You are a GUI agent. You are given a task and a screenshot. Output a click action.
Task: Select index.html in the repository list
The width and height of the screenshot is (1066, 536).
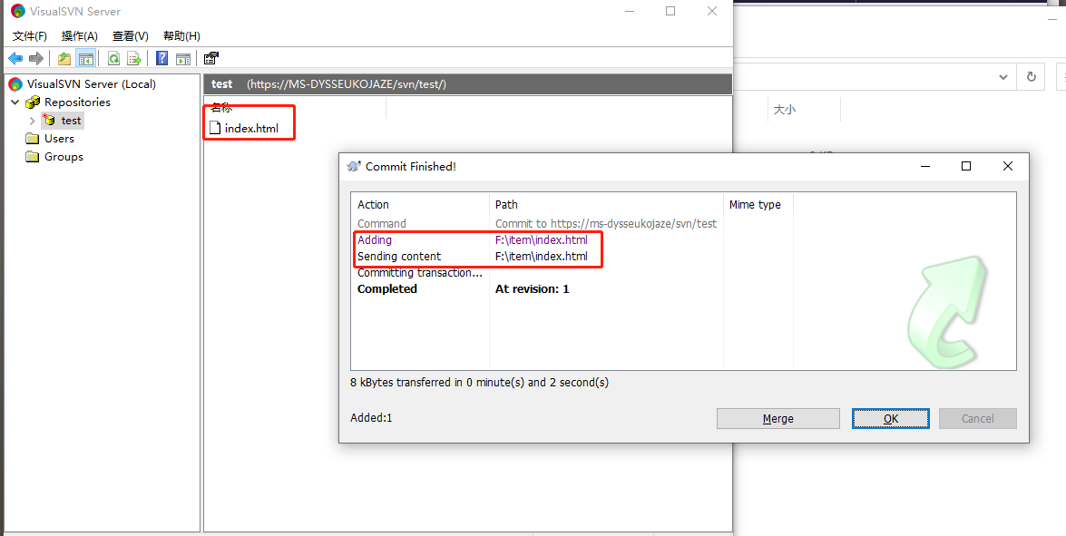click(251, 128)
